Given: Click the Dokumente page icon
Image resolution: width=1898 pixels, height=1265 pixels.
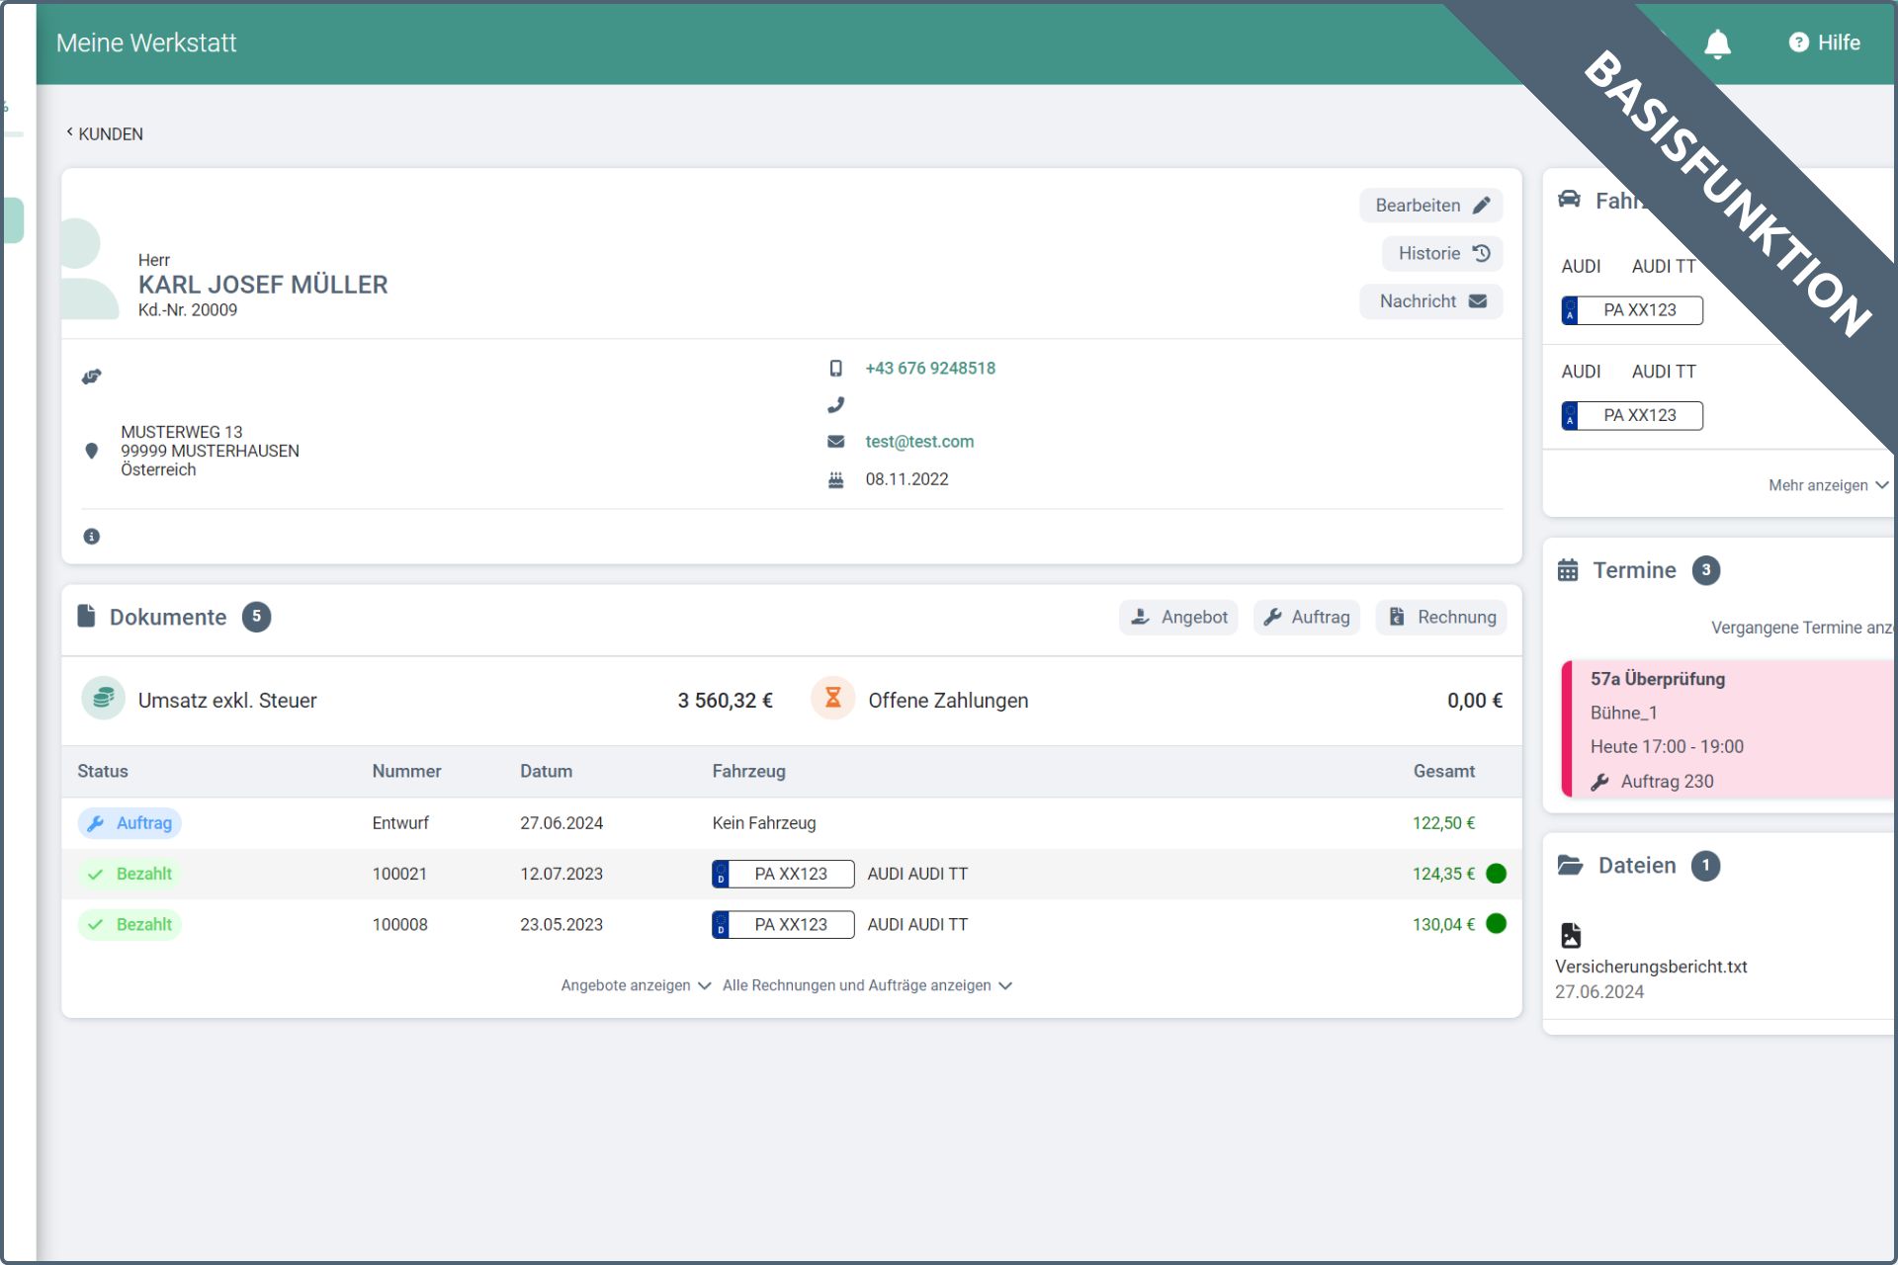Looking at the screenshot, I should [x=87, y=617].
